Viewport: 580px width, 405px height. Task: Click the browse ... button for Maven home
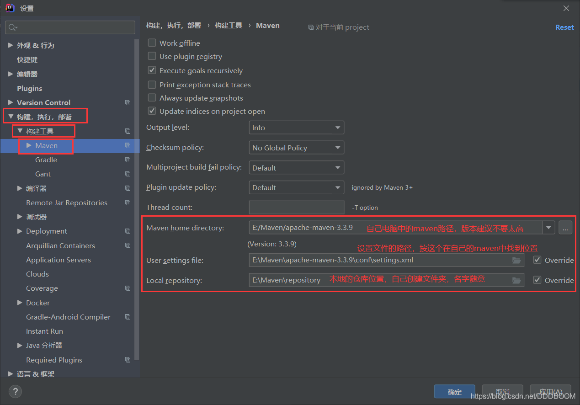tap(565, 228)
